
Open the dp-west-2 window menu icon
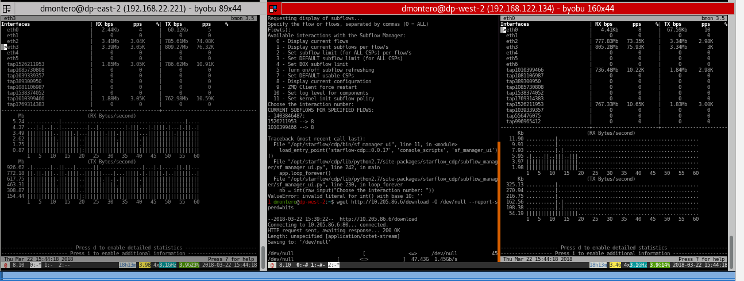[274, 9]
